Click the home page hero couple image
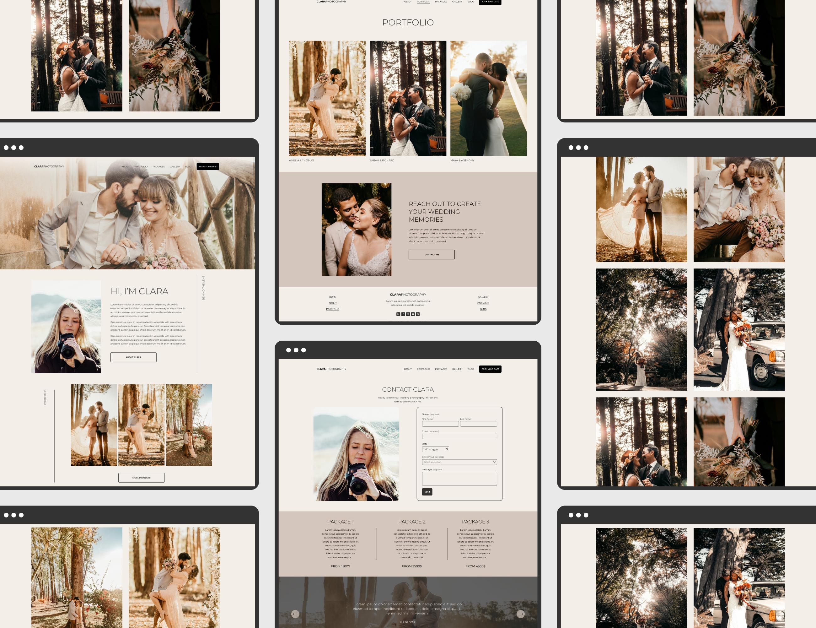This screenshot has height=628, width=816. click(127, 213)
